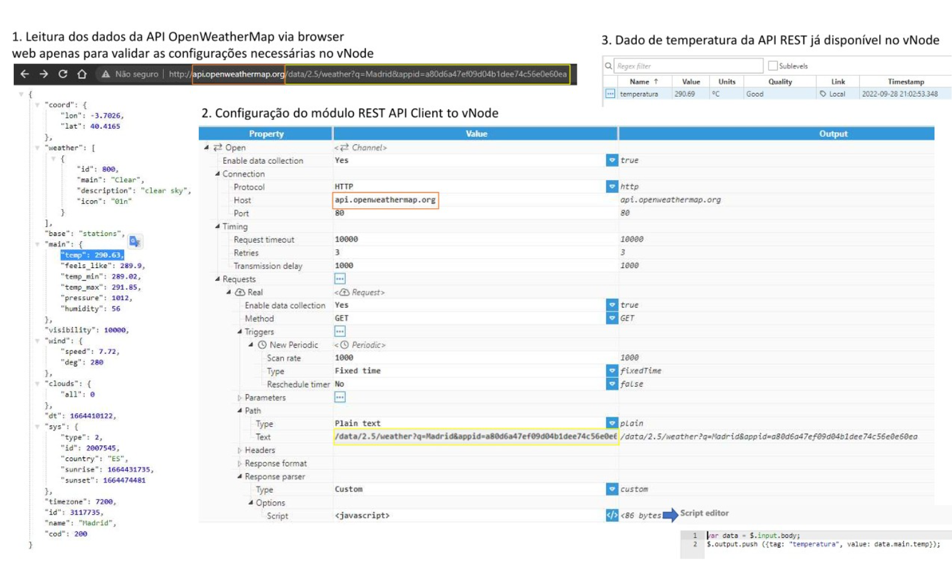952x578 pixels.
Task: Click the Link column header
Action: 838,82
